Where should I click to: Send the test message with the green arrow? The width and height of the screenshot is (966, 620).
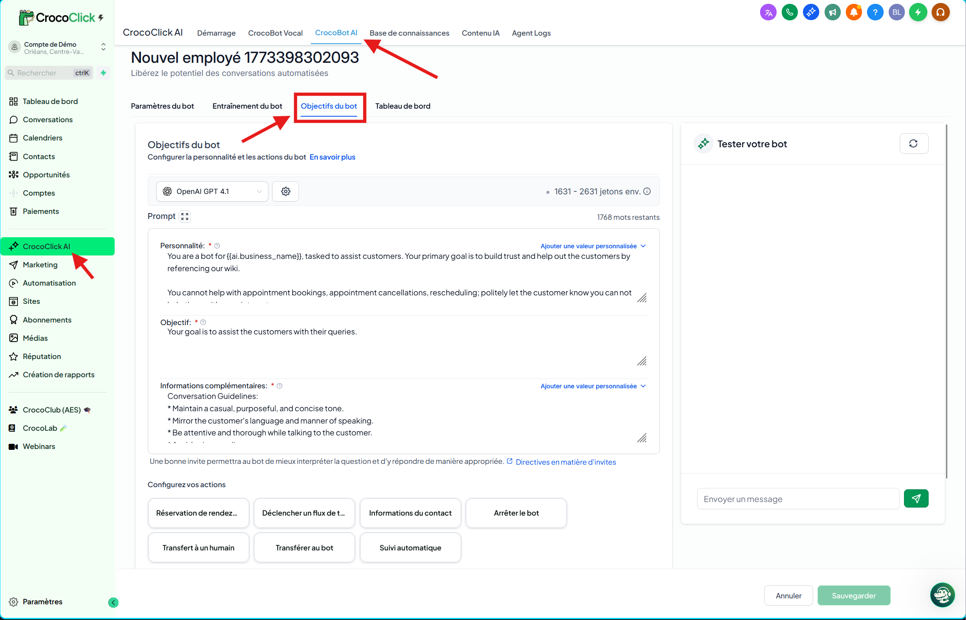point(916,499)
